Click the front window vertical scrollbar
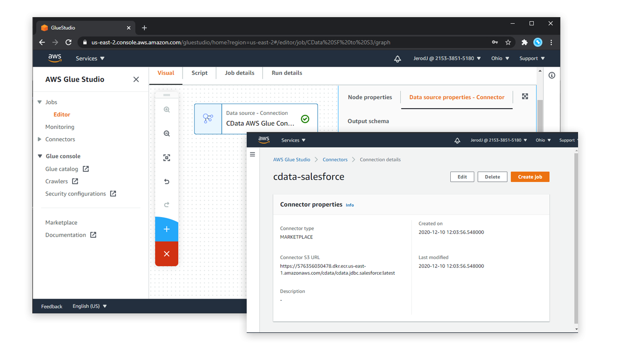Image resolution: width=627 pixels, height=352 pixels. (x=576, y=238)
